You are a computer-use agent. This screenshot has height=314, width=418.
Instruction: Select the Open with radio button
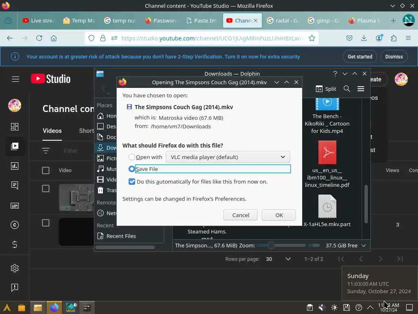[132, 157]
